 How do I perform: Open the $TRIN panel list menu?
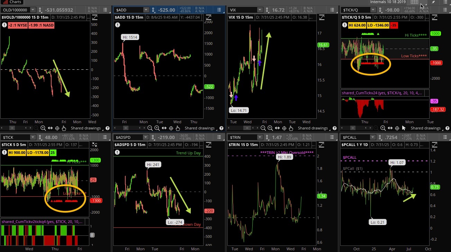333,137
